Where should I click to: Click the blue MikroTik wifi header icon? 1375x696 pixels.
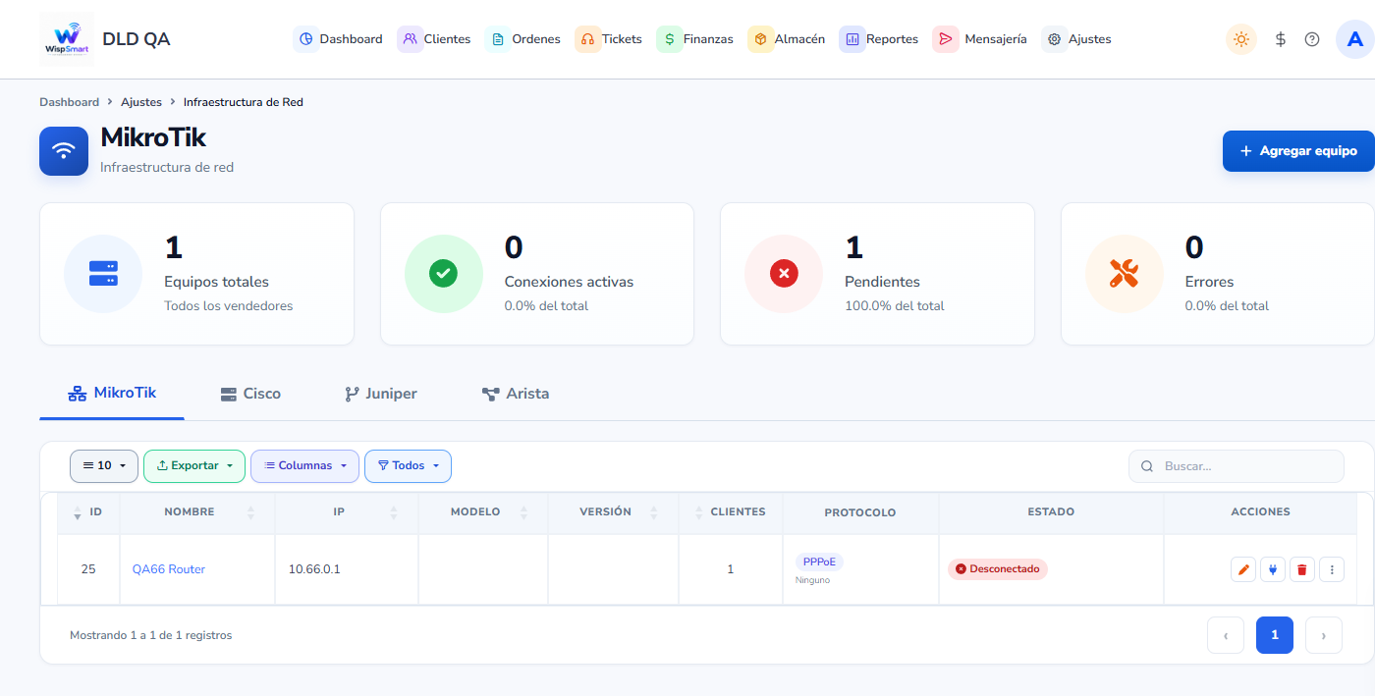64,151
